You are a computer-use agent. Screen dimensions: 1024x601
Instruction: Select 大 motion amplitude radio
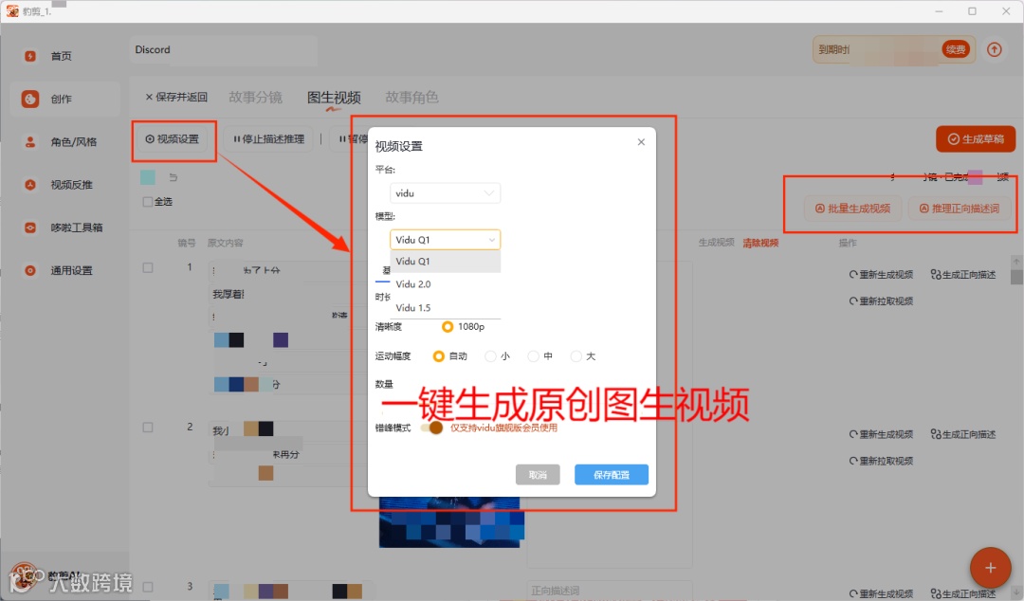[576, 356]
